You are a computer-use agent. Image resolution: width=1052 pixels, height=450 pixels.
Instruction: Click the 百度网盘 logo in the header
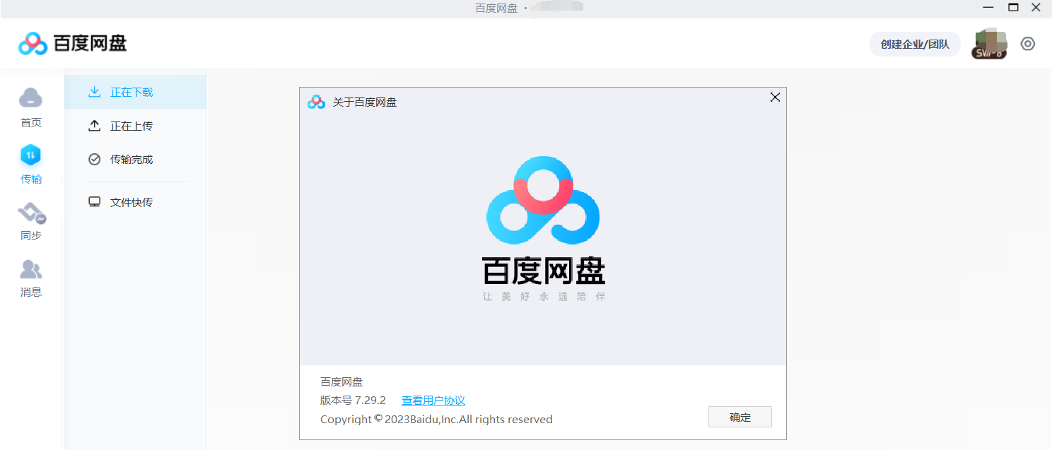click(73, 44)
